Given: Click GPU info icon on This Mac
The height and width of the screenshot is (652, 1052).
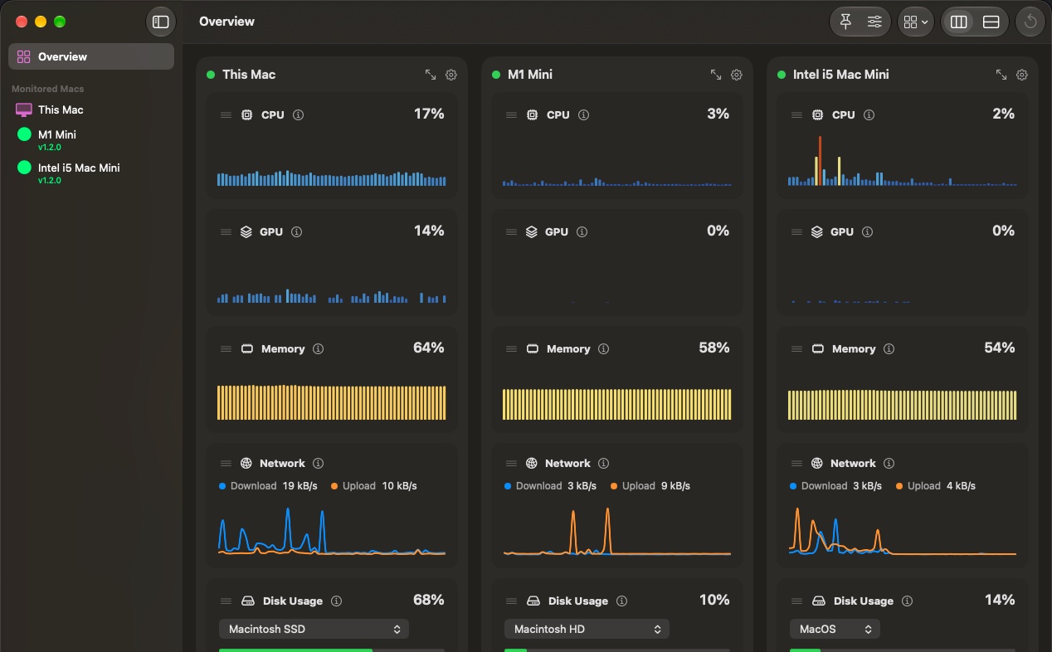Looking at the screenshot, I should tap(297, 232).
